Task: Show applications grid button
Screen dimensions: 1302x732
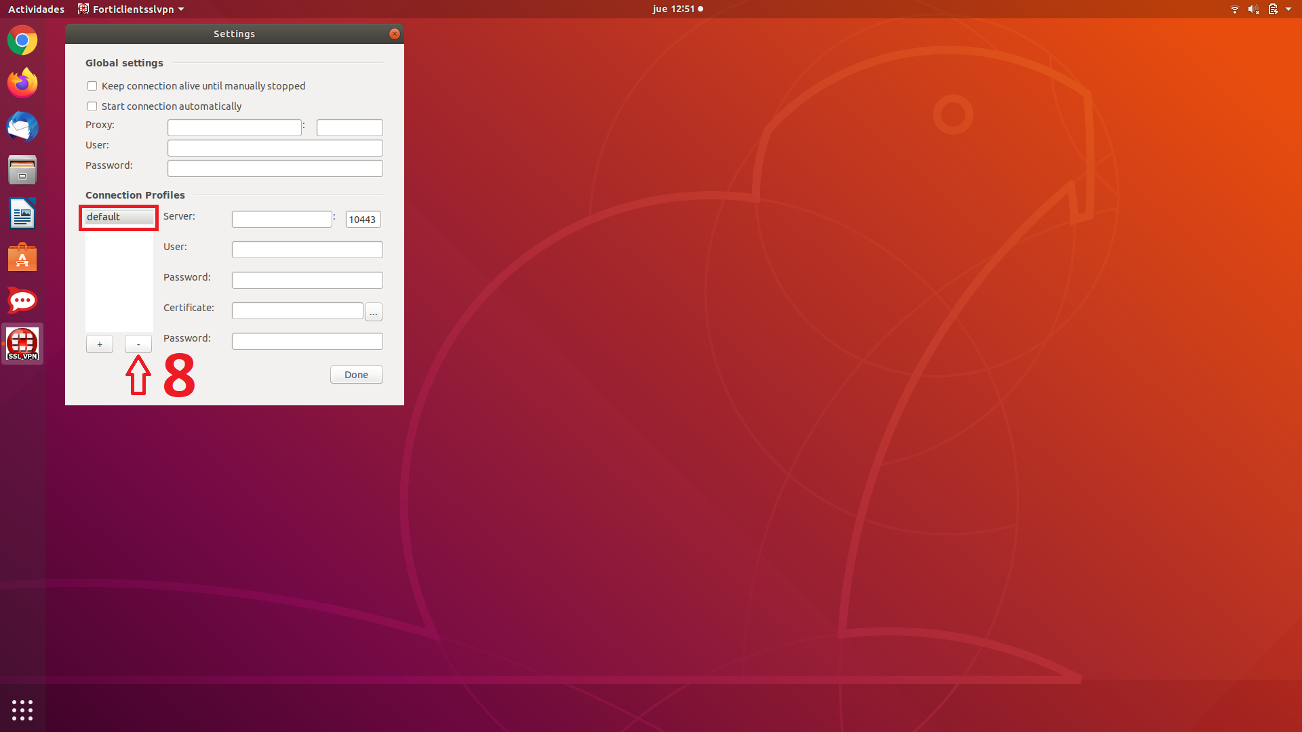Action: click(x=22, y=710)
